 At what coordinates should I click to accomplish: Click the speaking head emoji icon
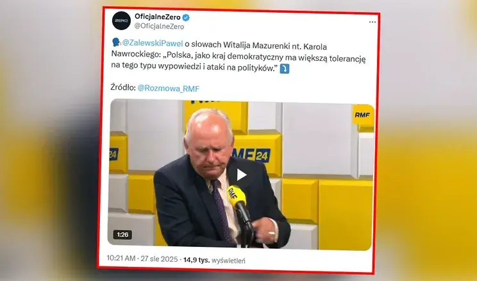coord(116,42)
